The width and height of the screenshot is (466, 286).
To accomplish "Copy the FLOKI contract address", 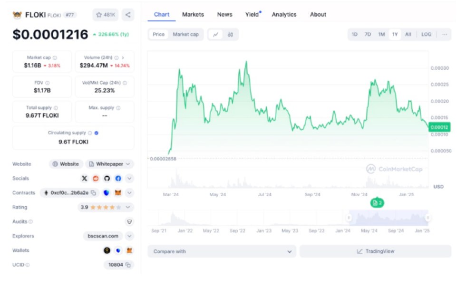I will coord(94,193).
